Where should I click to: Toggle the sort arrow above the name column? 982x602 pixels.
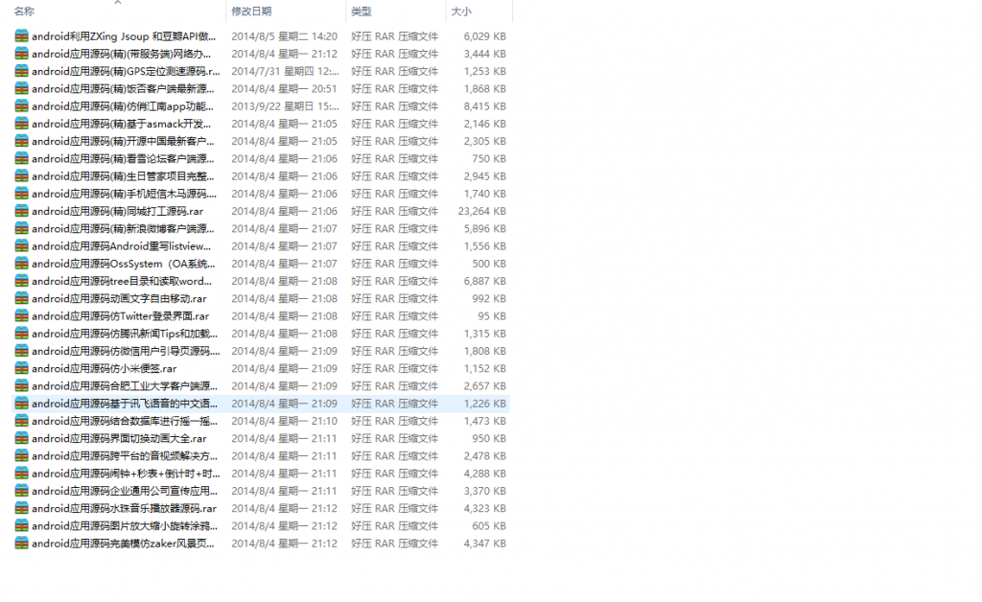[118, 3]
